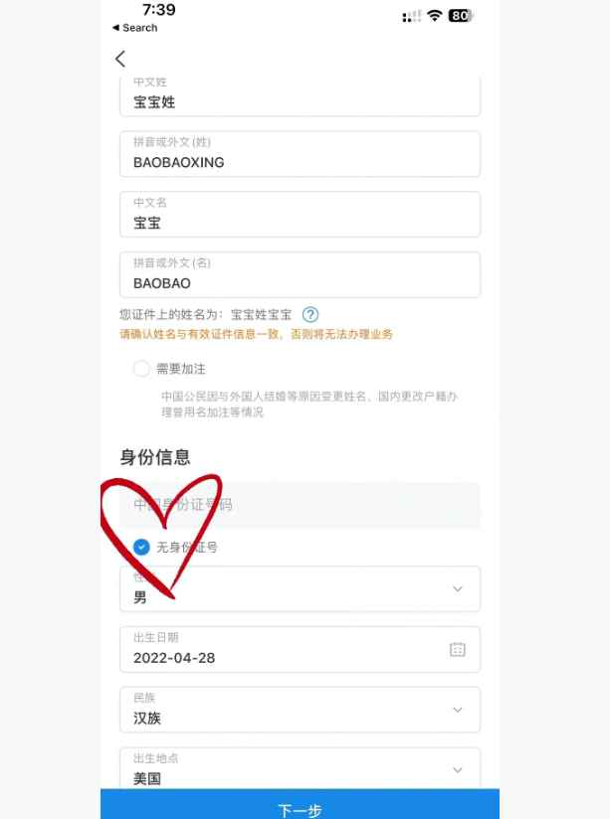
Task: Expand the 民族 dropdown showing 汉族
Action: coord(300,710)
